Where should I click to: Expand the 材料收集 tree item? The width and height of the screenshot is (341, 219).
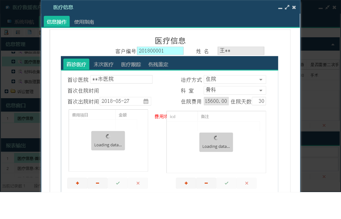[13, 71]
